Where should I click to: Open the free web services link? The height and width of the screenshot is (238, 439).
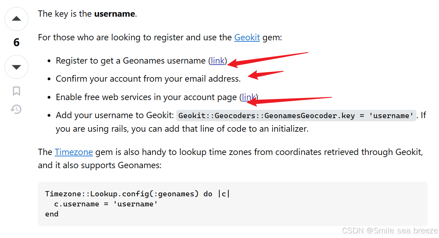coord(249,97)
